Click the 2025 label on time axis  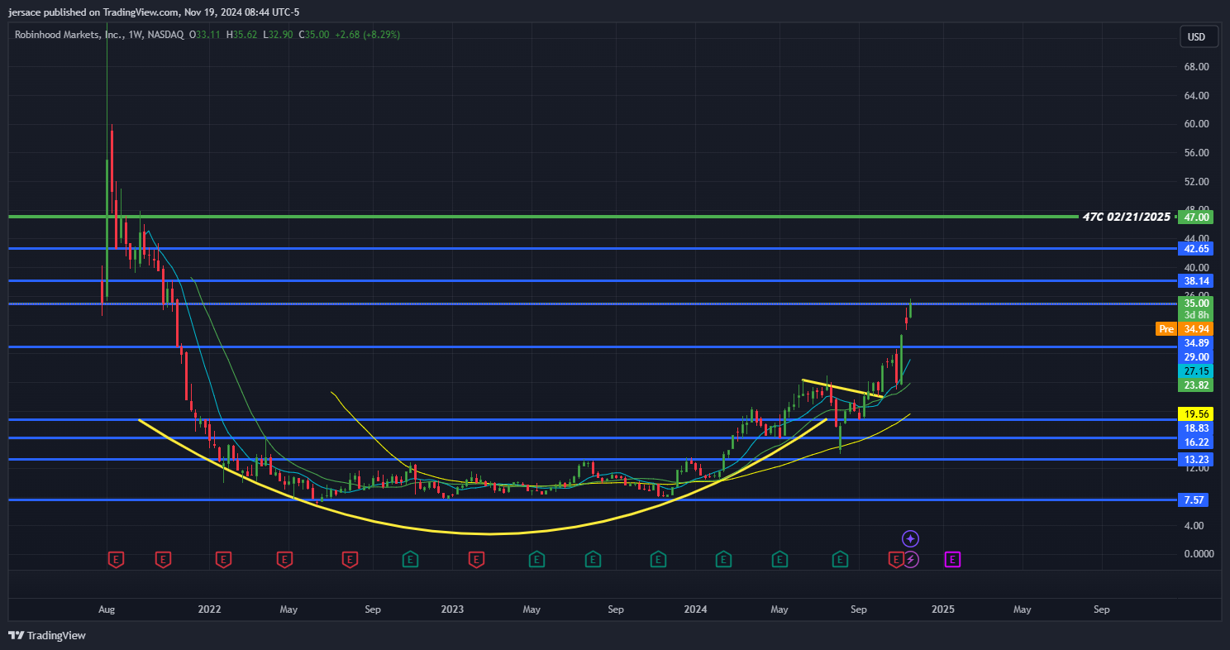[943, 609]
